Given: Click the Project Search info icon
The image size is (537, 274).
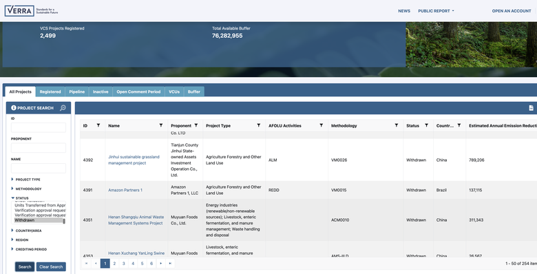Looking at the screenshot, I should [14, 107].
